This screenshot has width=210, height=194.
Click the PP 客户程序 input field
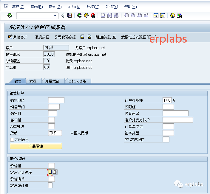click(166, 139)
